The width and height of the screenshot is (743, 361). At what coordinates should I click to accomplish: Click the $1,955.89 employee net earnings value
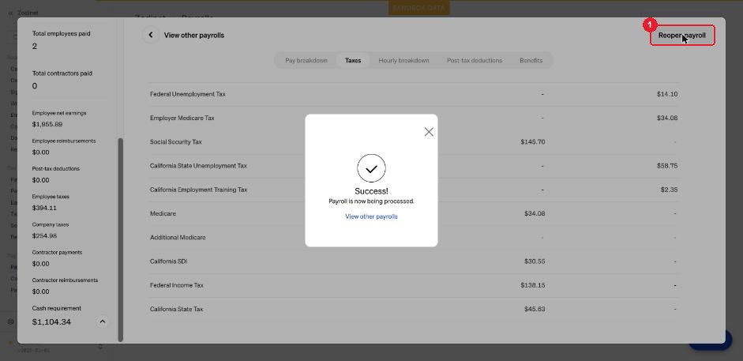[47, 125]
